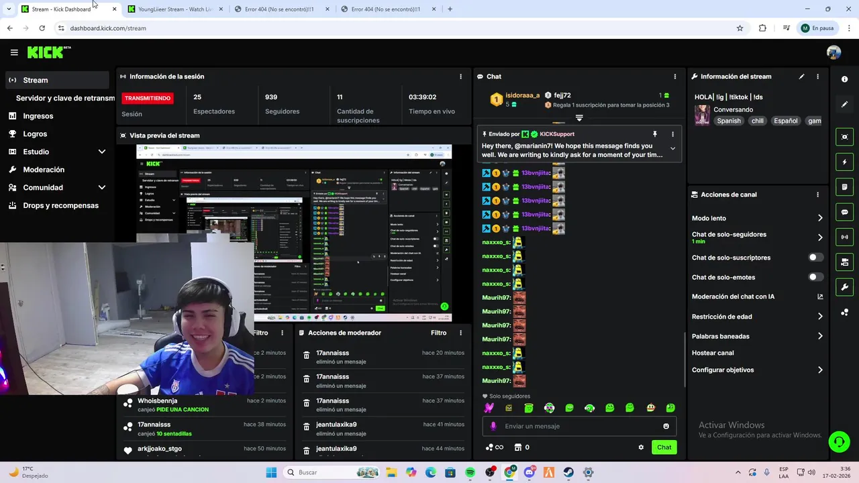Click Hostear canal option

(x=713, y=353)
